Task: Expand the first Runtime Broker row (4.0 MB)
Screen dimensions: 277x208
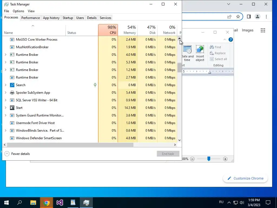Action: pos(5,55)
